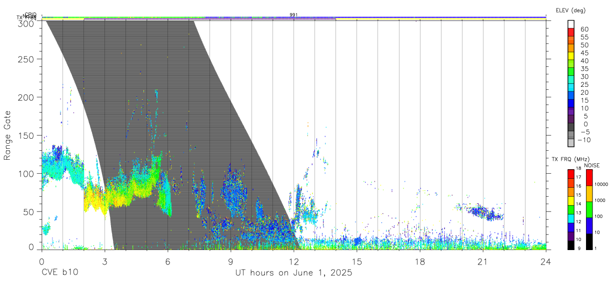Screen dimensions: 614x283
Task: Click the green 100–1000 NOISE swatch
Action: click(589, 210)
